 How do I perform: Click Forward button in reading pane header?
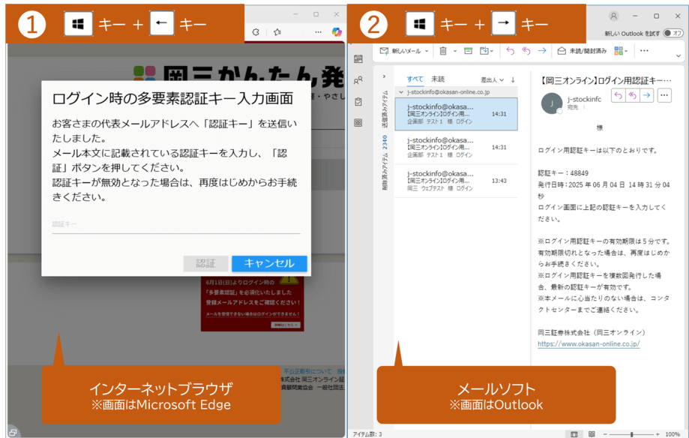coord(646,95)
